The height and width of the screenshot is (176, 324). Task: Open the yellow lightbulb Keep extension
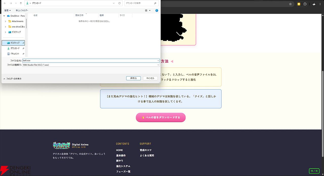[299, 4]
